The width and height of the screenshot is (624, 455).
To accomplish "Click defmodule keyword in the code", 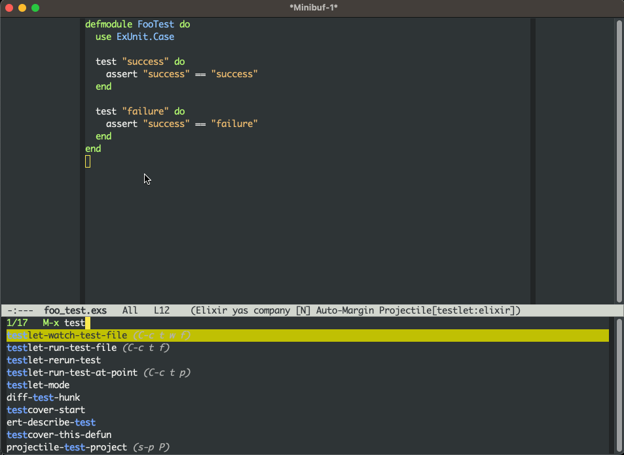I will point(109,24).
